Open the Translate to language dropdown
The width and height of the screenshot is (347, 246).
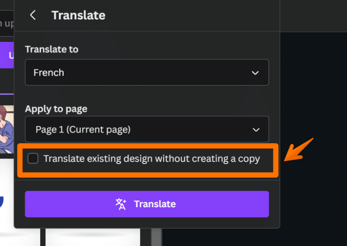coord(147,73)
